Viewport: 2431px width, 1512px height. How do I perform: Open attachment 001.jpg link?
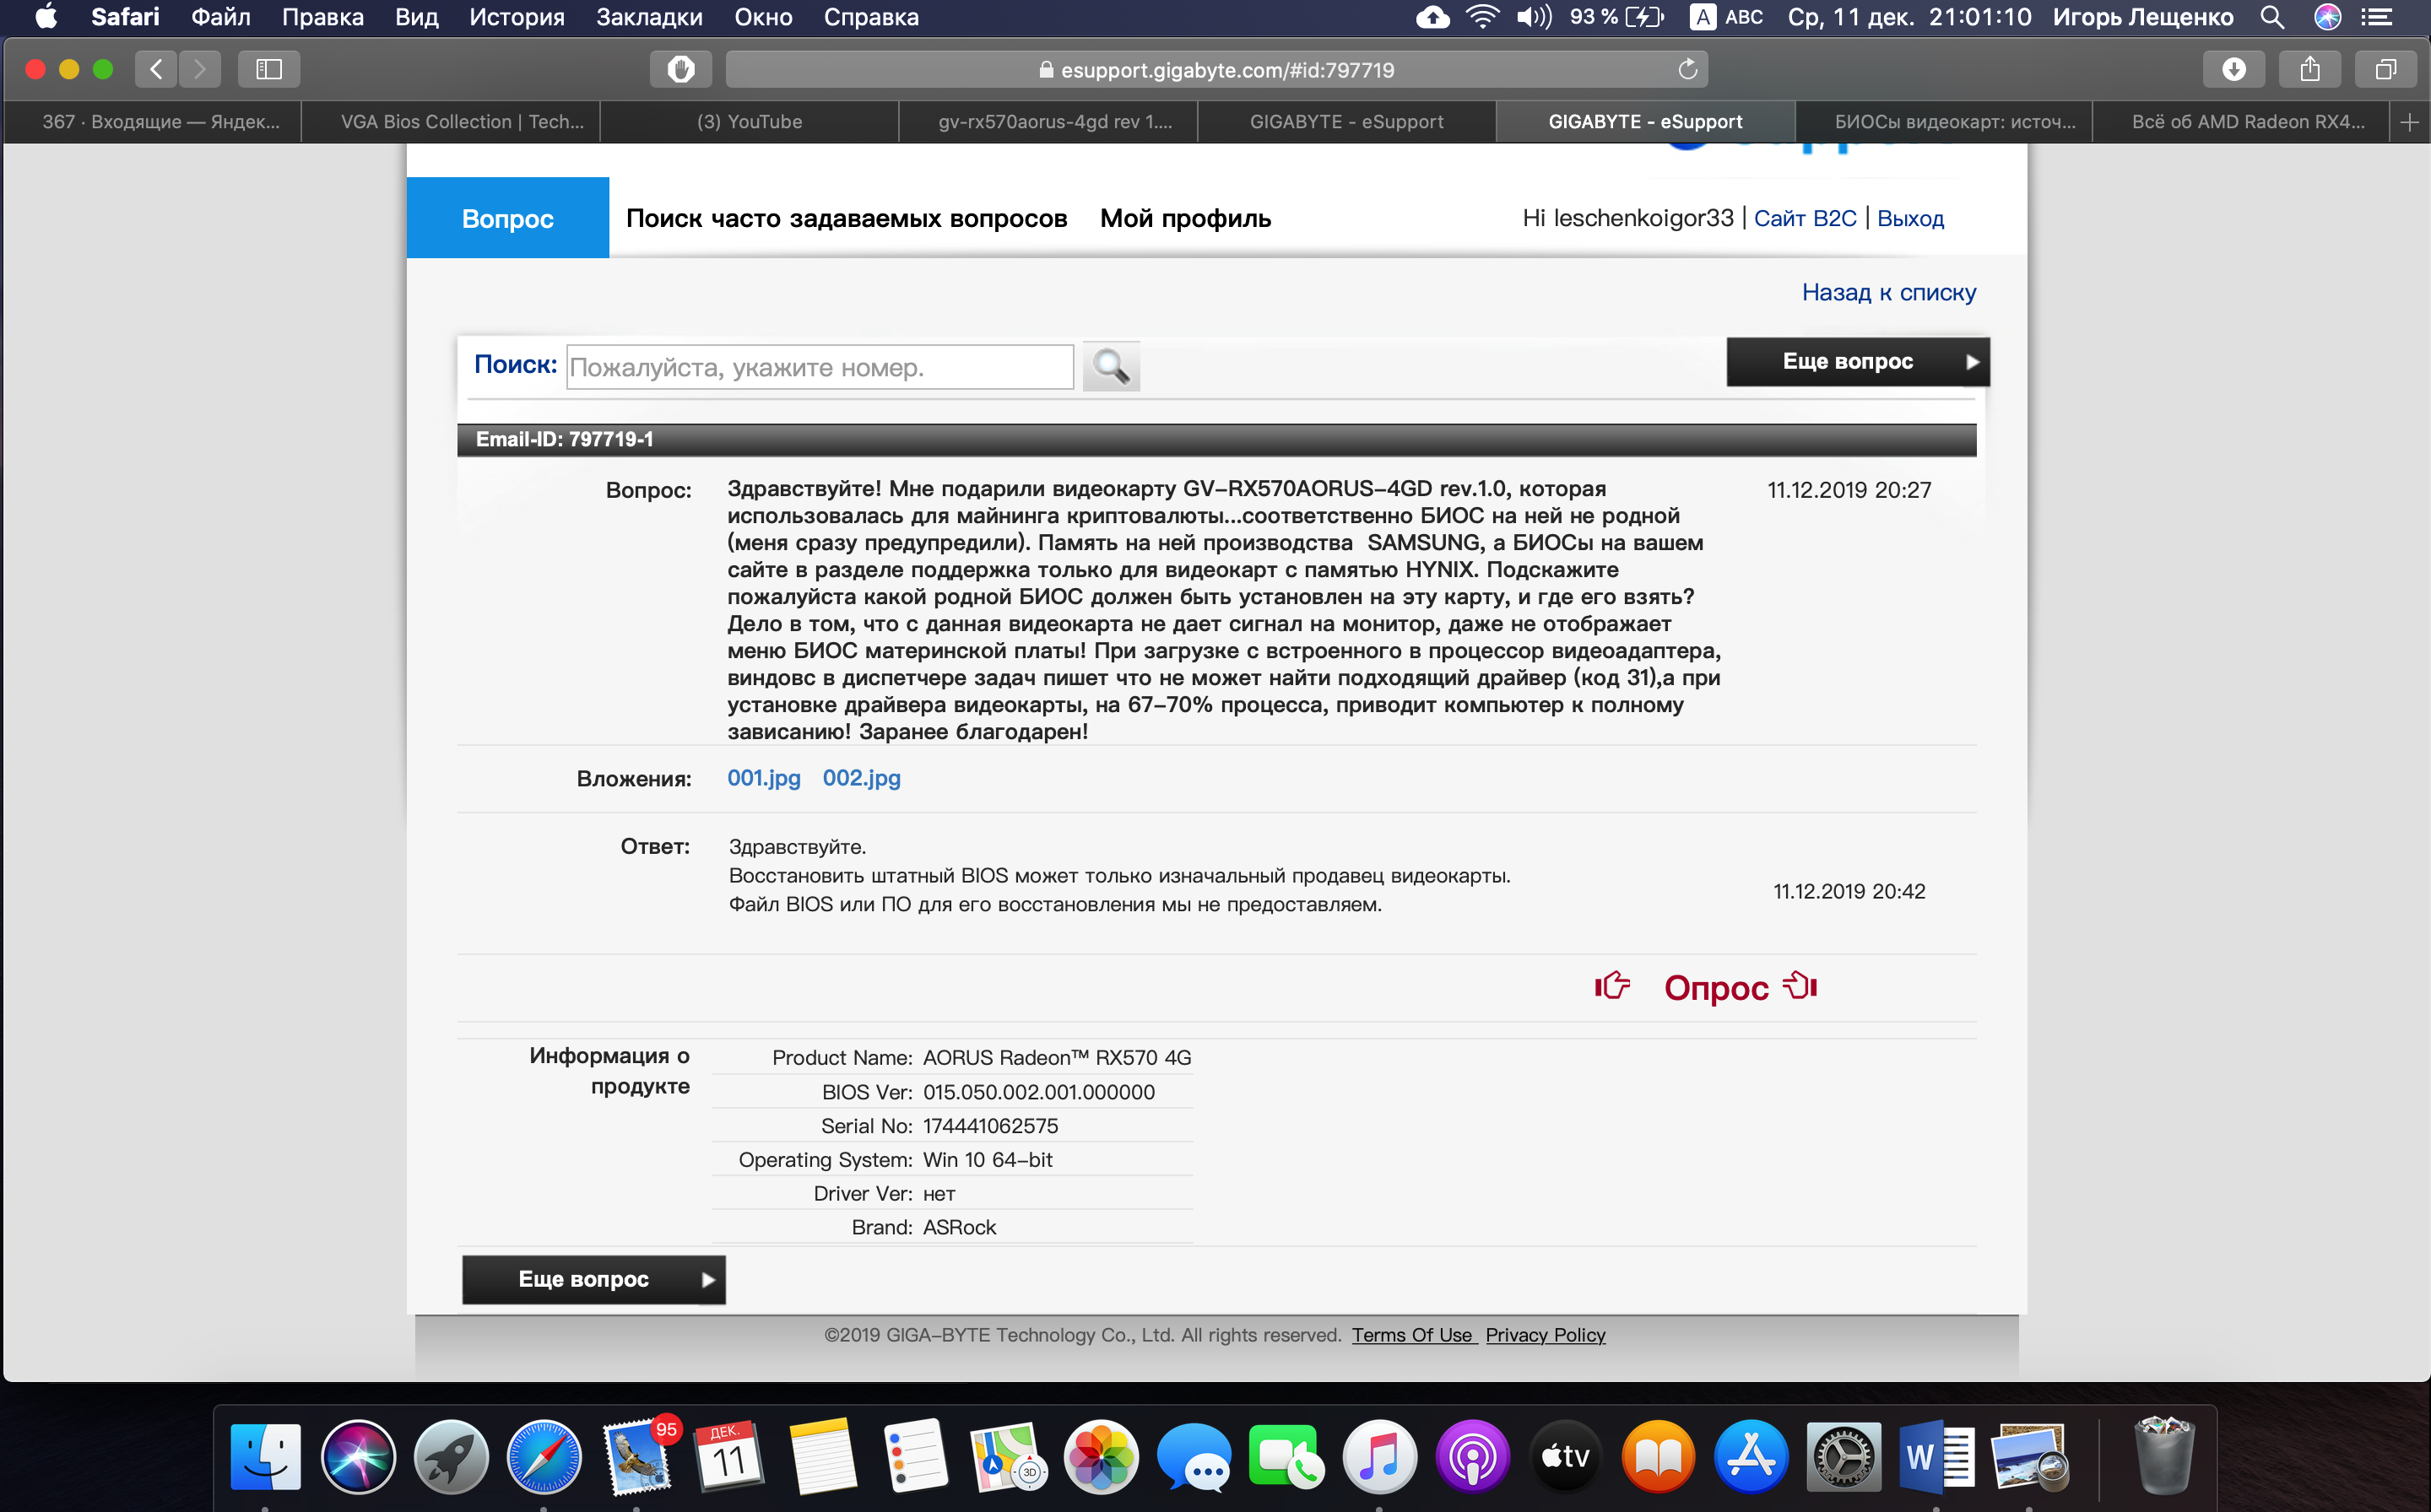763,778
